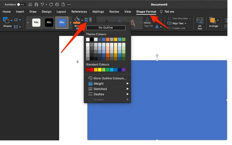Viewport: 232px width, 145px height.
Task: Choose No Outline option
Action: click(106, 28)
